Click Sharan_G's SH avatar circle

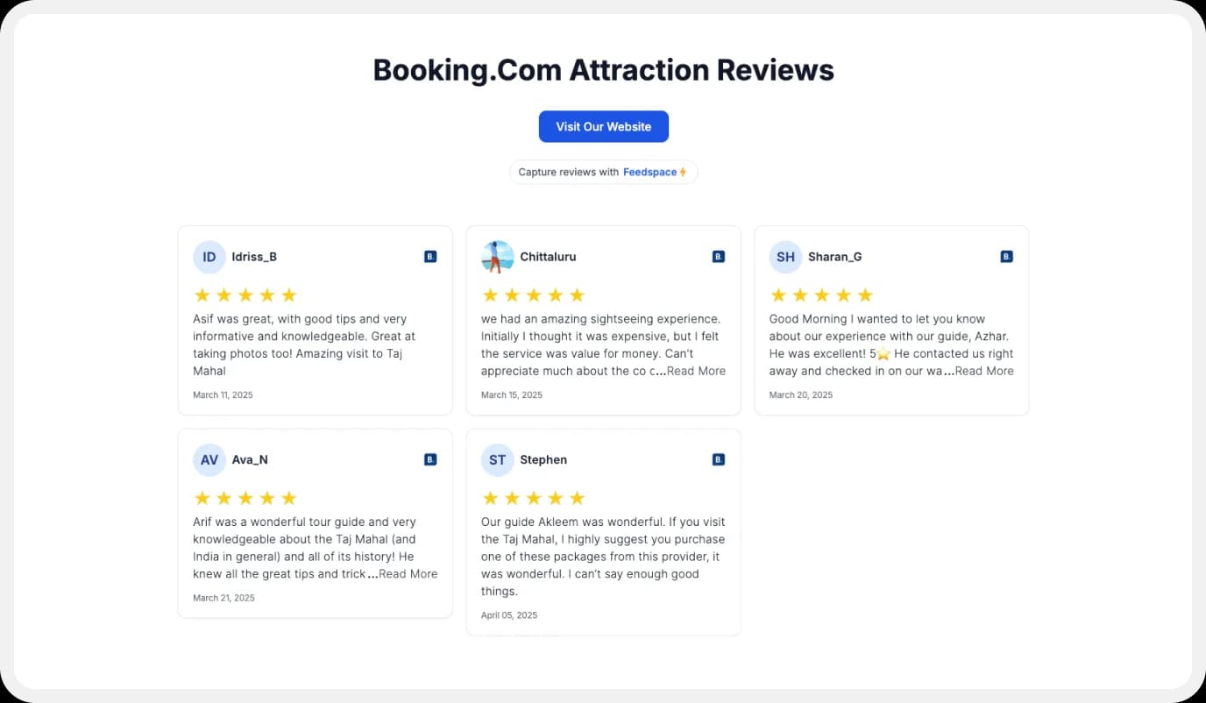[x=785, y=256]
